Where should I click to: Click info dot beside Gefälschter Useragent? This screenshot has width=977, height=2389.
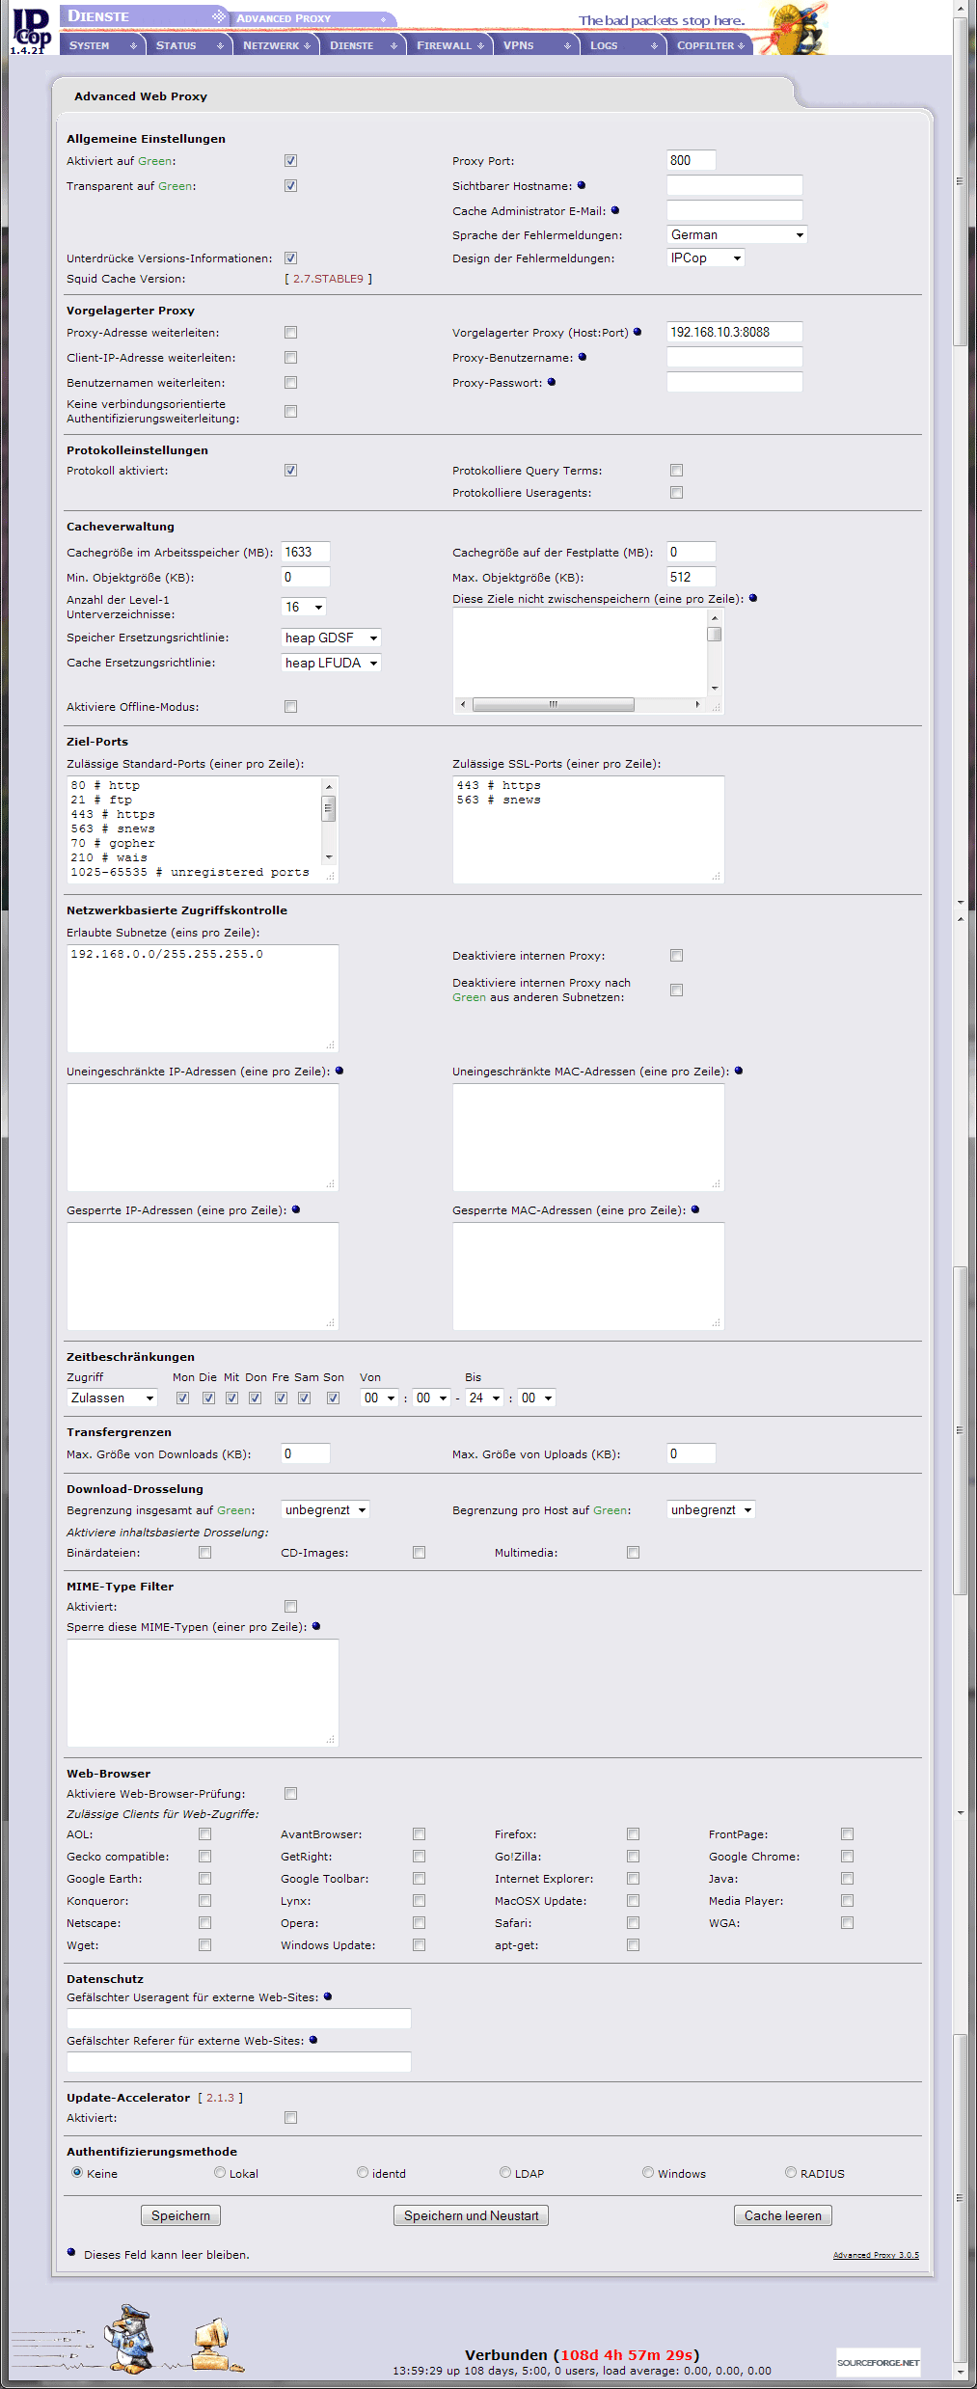(x=328, y=1996)
